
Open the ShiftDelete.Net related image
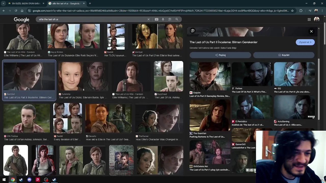[210, 152]
